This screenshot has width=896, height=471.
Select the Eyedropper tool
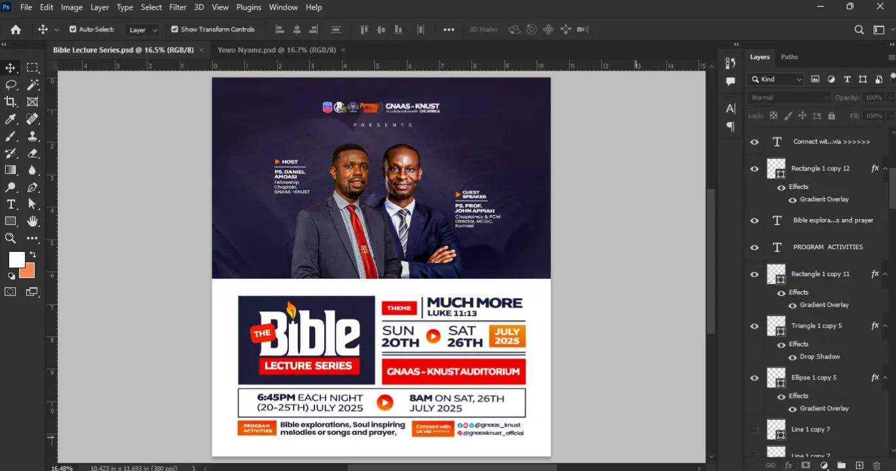10,119
